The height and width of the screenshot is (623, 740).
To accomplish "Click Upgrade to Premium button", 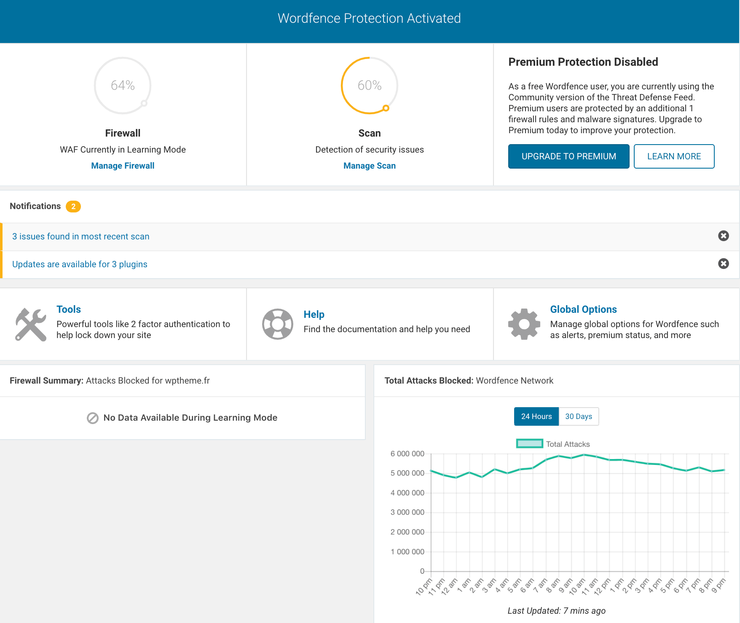I will point(568,156).
